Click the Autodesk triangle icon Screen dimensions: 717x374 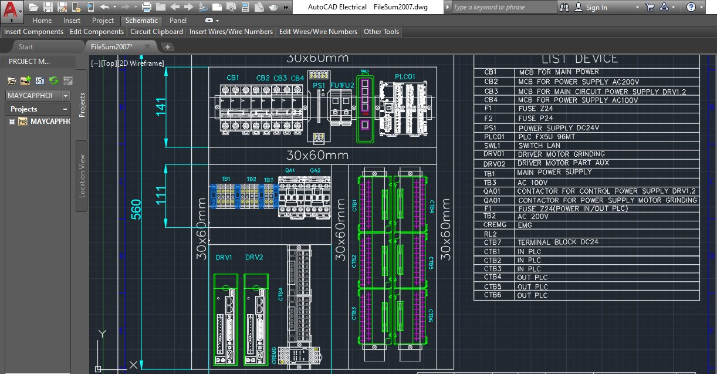[664, 7]
